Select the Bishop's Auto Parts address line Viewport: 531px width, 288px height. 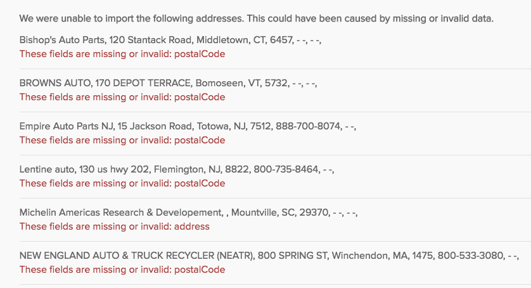[x=170, y=40]
